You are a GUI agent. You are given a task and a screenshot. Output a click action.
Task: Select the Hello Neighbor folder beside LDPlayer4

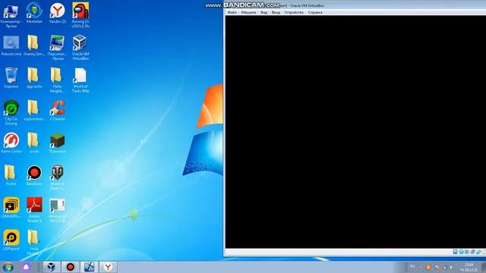[x=33, y=243]
